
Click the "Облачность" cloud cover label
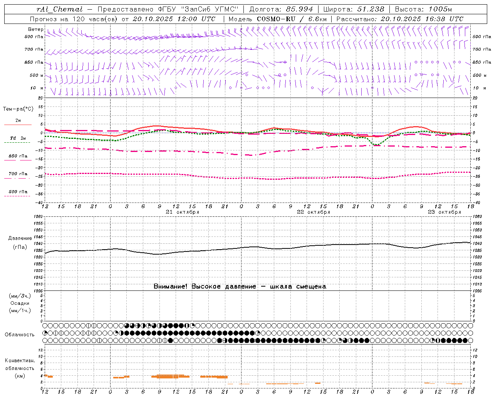point(20,335)
